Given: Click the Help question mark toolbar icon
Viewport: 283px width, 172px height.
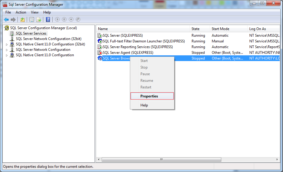Looking at the screenshot, I should point(48,20).
